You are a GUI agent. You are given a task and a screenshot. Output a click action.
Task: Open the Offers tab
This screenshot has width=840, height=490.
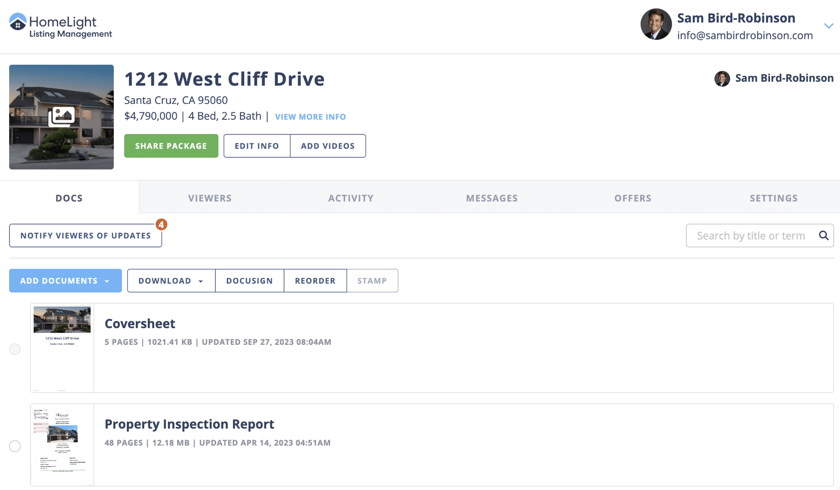click(633, 198)
